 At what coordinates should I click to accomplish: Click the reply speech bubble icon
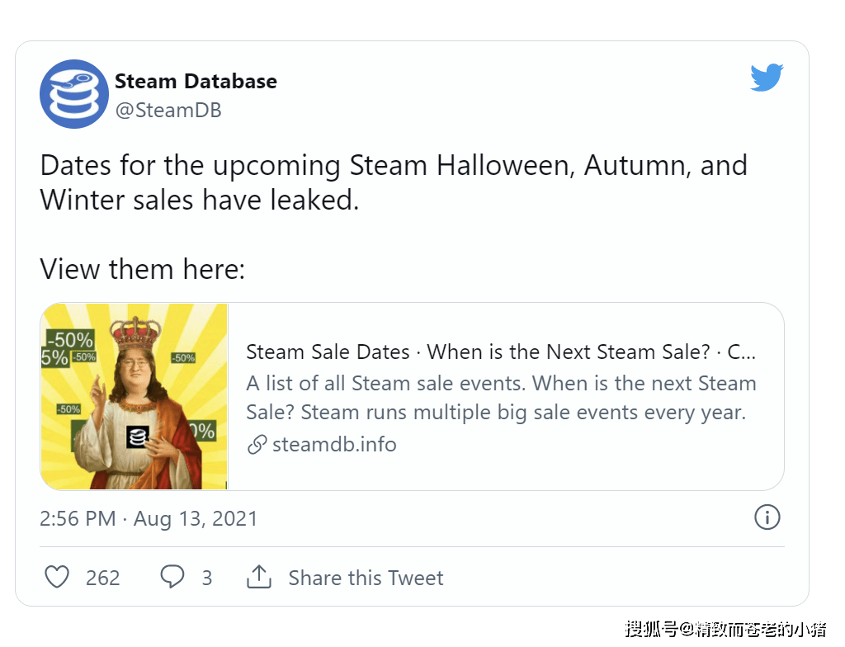coord(172,577)
